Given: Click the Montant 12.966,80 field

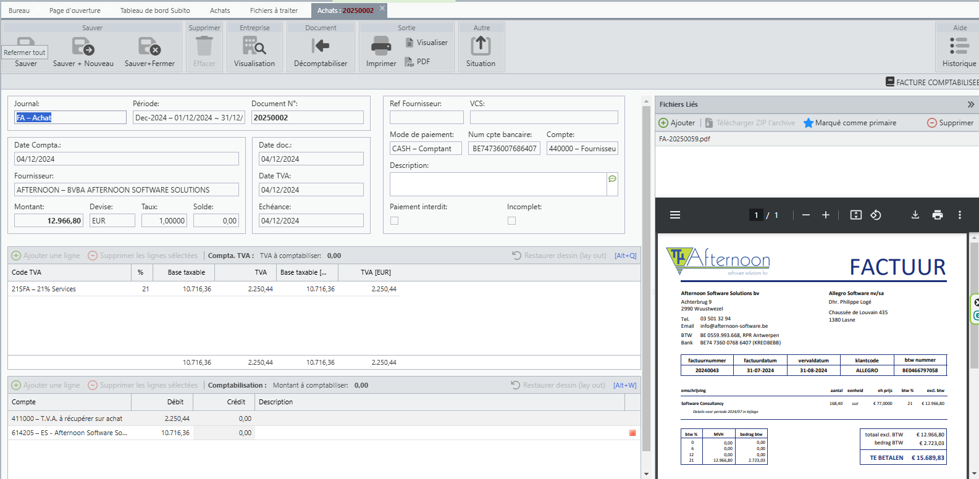Looking at the screenshot, I should (x=48, y=220).
